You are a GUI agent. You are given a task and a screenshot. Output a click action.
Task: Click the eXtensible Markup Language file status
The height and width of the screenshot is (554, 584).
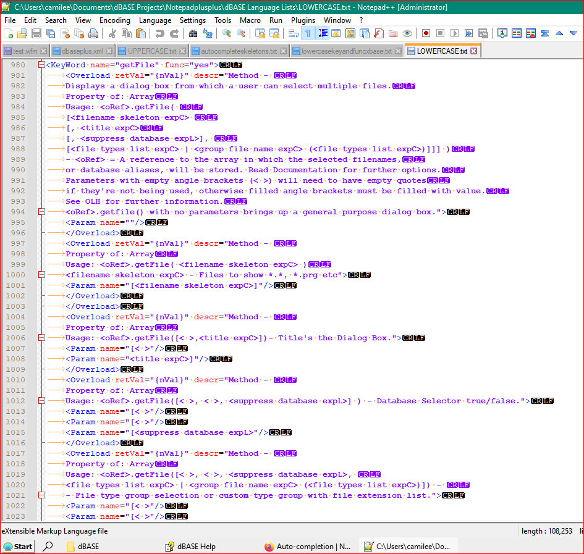pos(55,531)
